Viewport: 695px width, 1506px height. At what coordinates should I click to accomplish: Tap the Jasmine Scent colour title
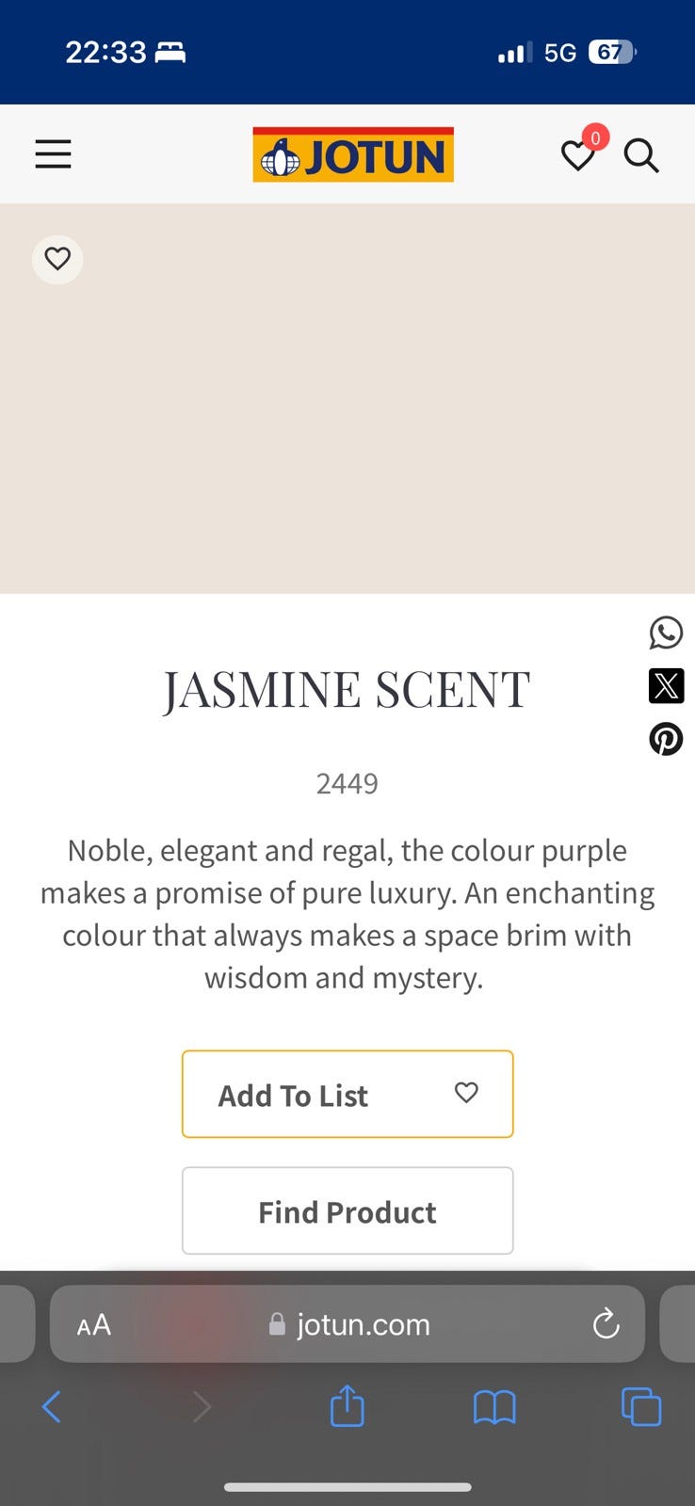pos(347,690)
